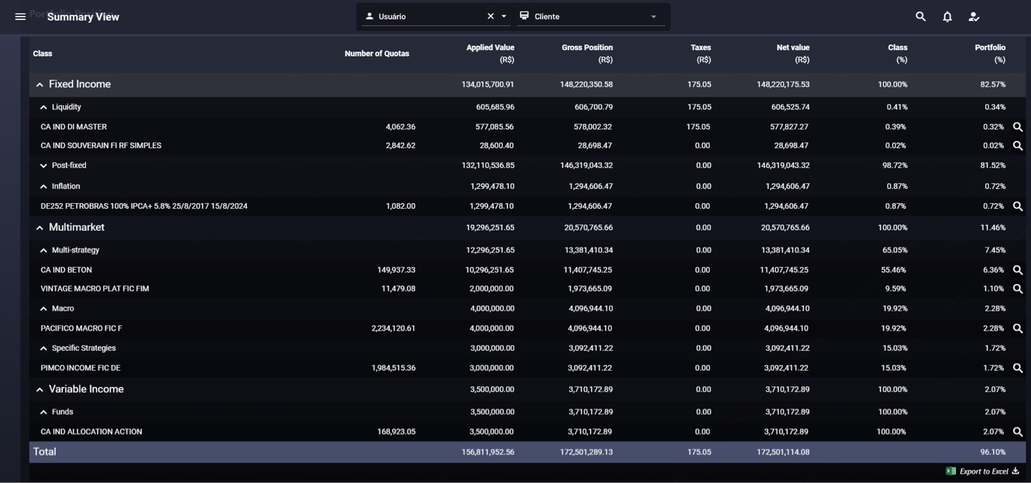View details for DE252 PETROBRAS row
1031x483 pixels.
pos(1017,206)
